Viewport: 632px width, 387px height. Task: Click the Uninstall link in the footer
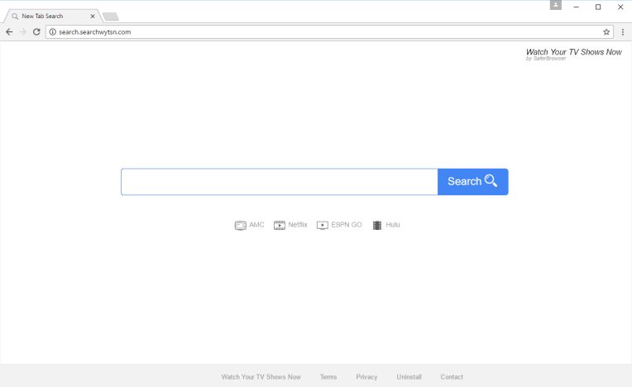pos(409,377)
